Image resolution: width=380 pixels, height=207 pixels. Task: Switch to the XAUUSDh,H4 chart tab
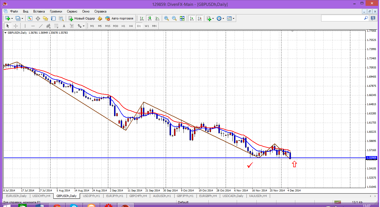(258, 196)
